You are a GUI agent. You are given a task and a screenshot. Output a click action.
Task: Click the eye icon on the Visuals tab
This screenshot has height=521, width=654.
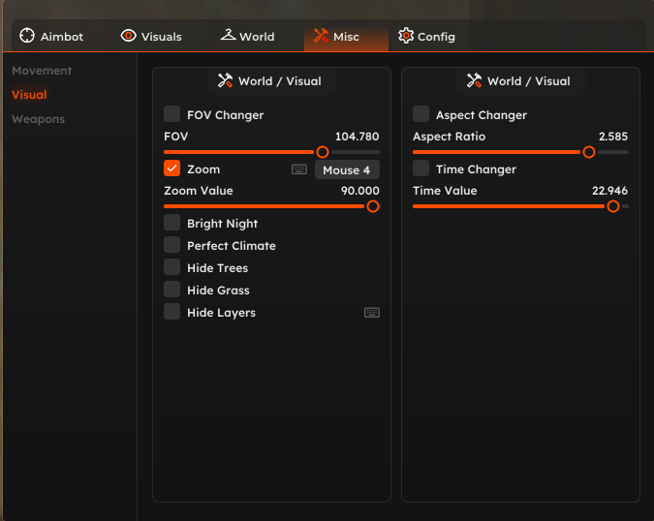tap(129, 36)
